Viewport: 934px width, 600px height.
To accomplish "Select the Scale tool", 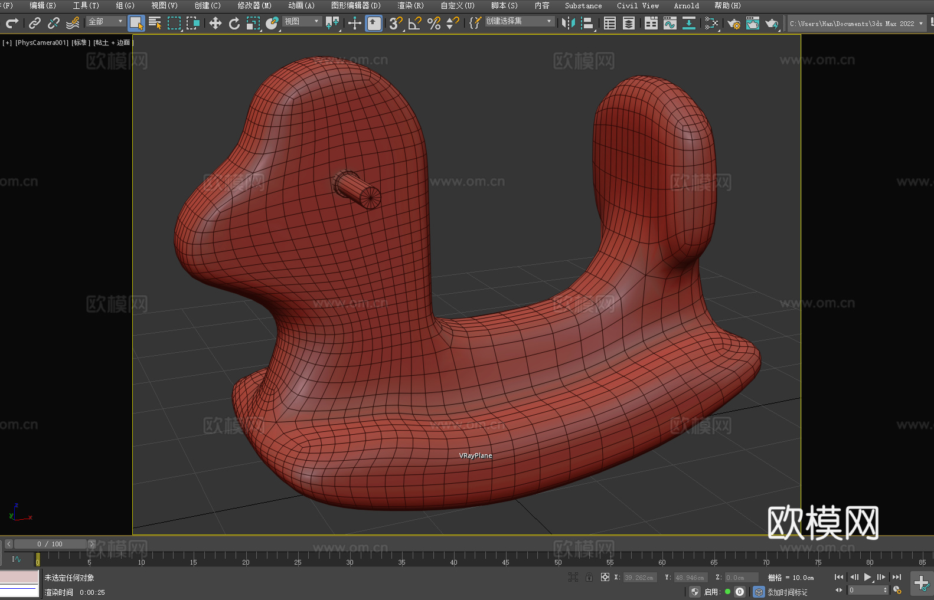I will click(x=253, y=23).
